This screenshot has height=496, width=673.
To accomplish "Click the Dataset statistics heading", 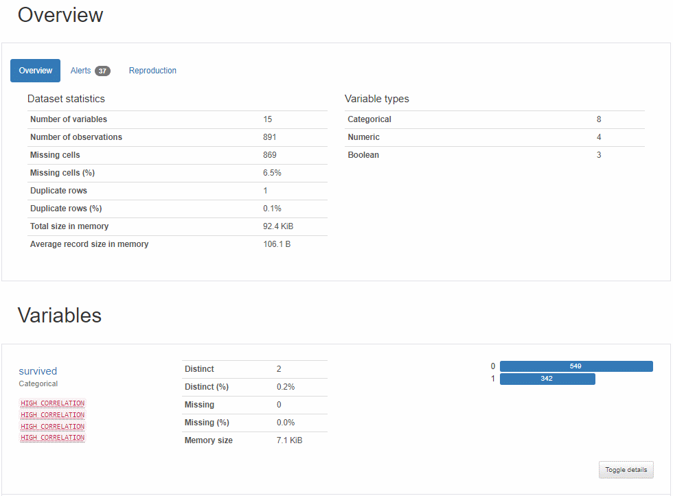I will coord(66,99).
